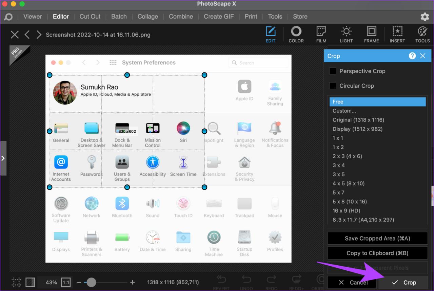Open the Cut Out tab
This screenshot has height=291, width=434.
tap(90, 17)
